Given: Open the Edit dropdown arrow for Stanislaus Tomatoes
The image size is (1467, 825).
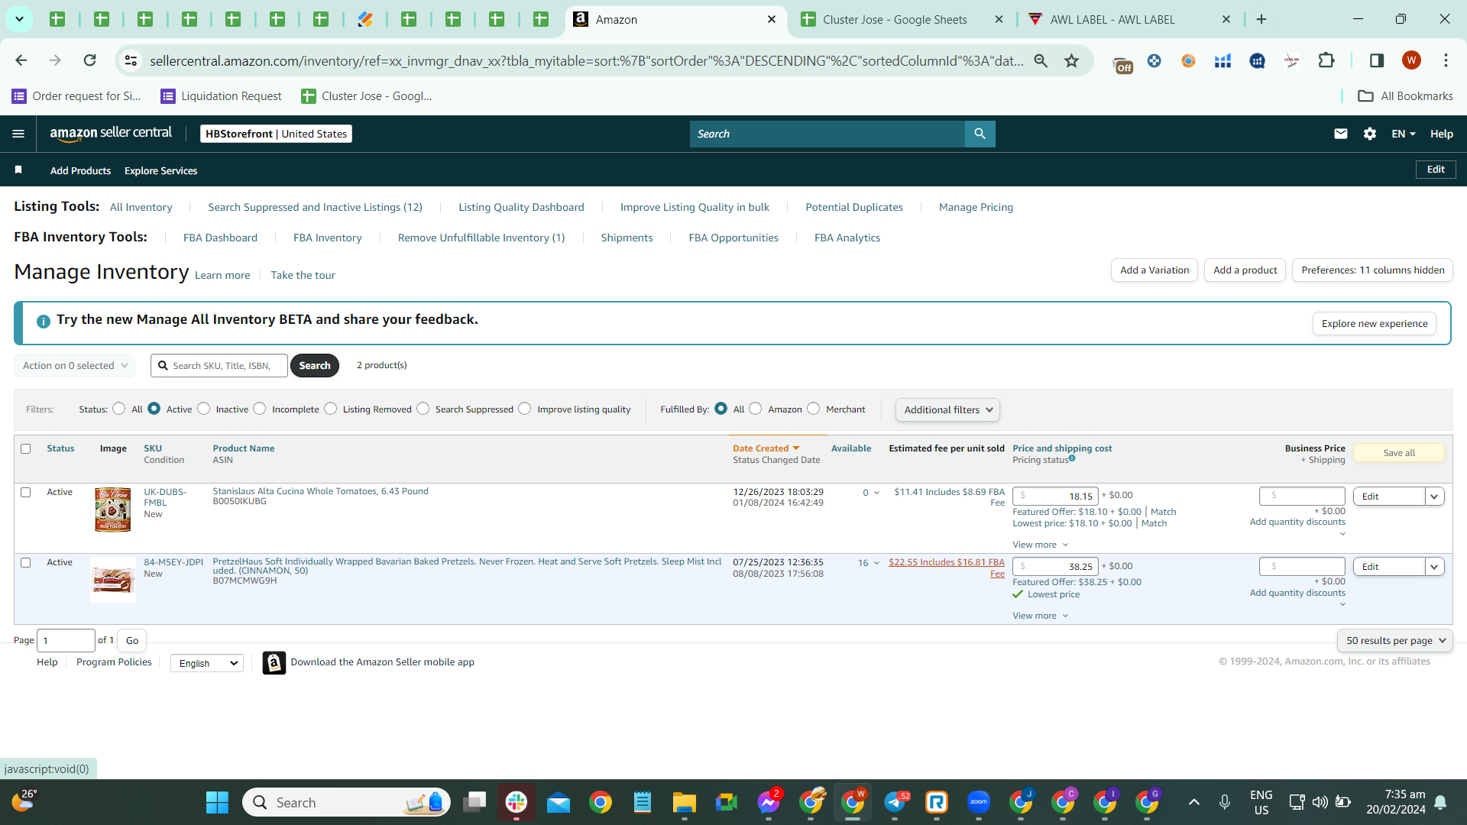Looking at the screenshot, I should click(1434, 497).
